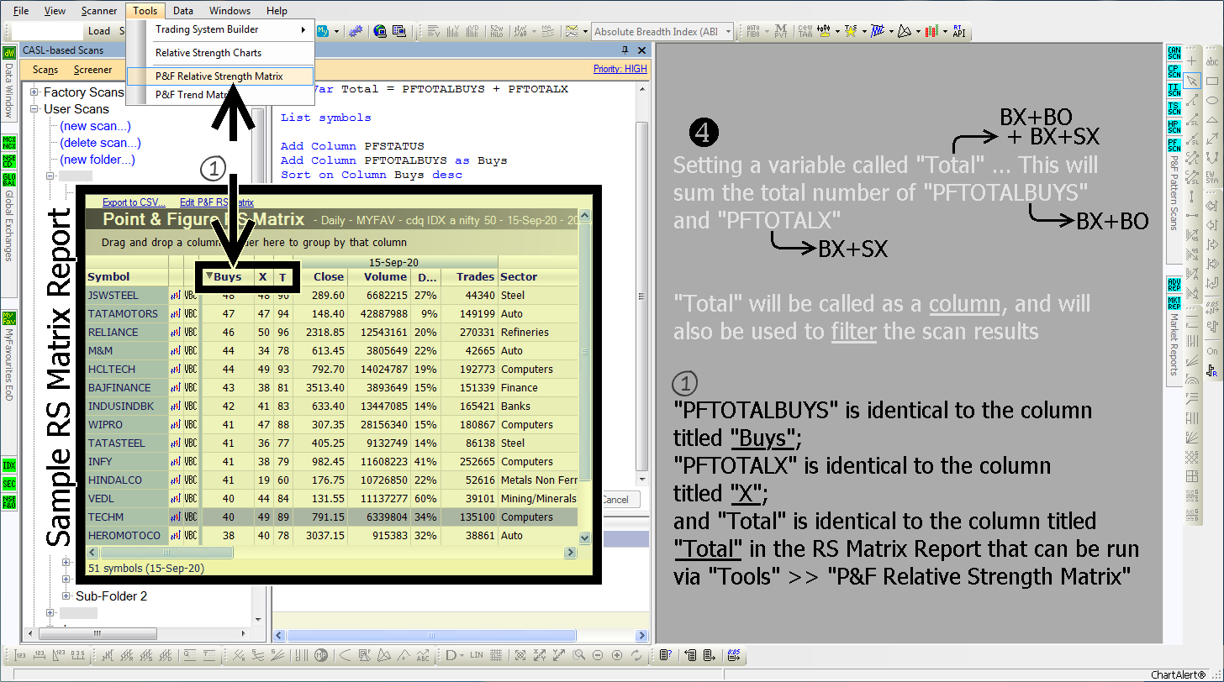
Task: Choose Trading System Builder from Tools menu
Action: (x=220, y=29)
